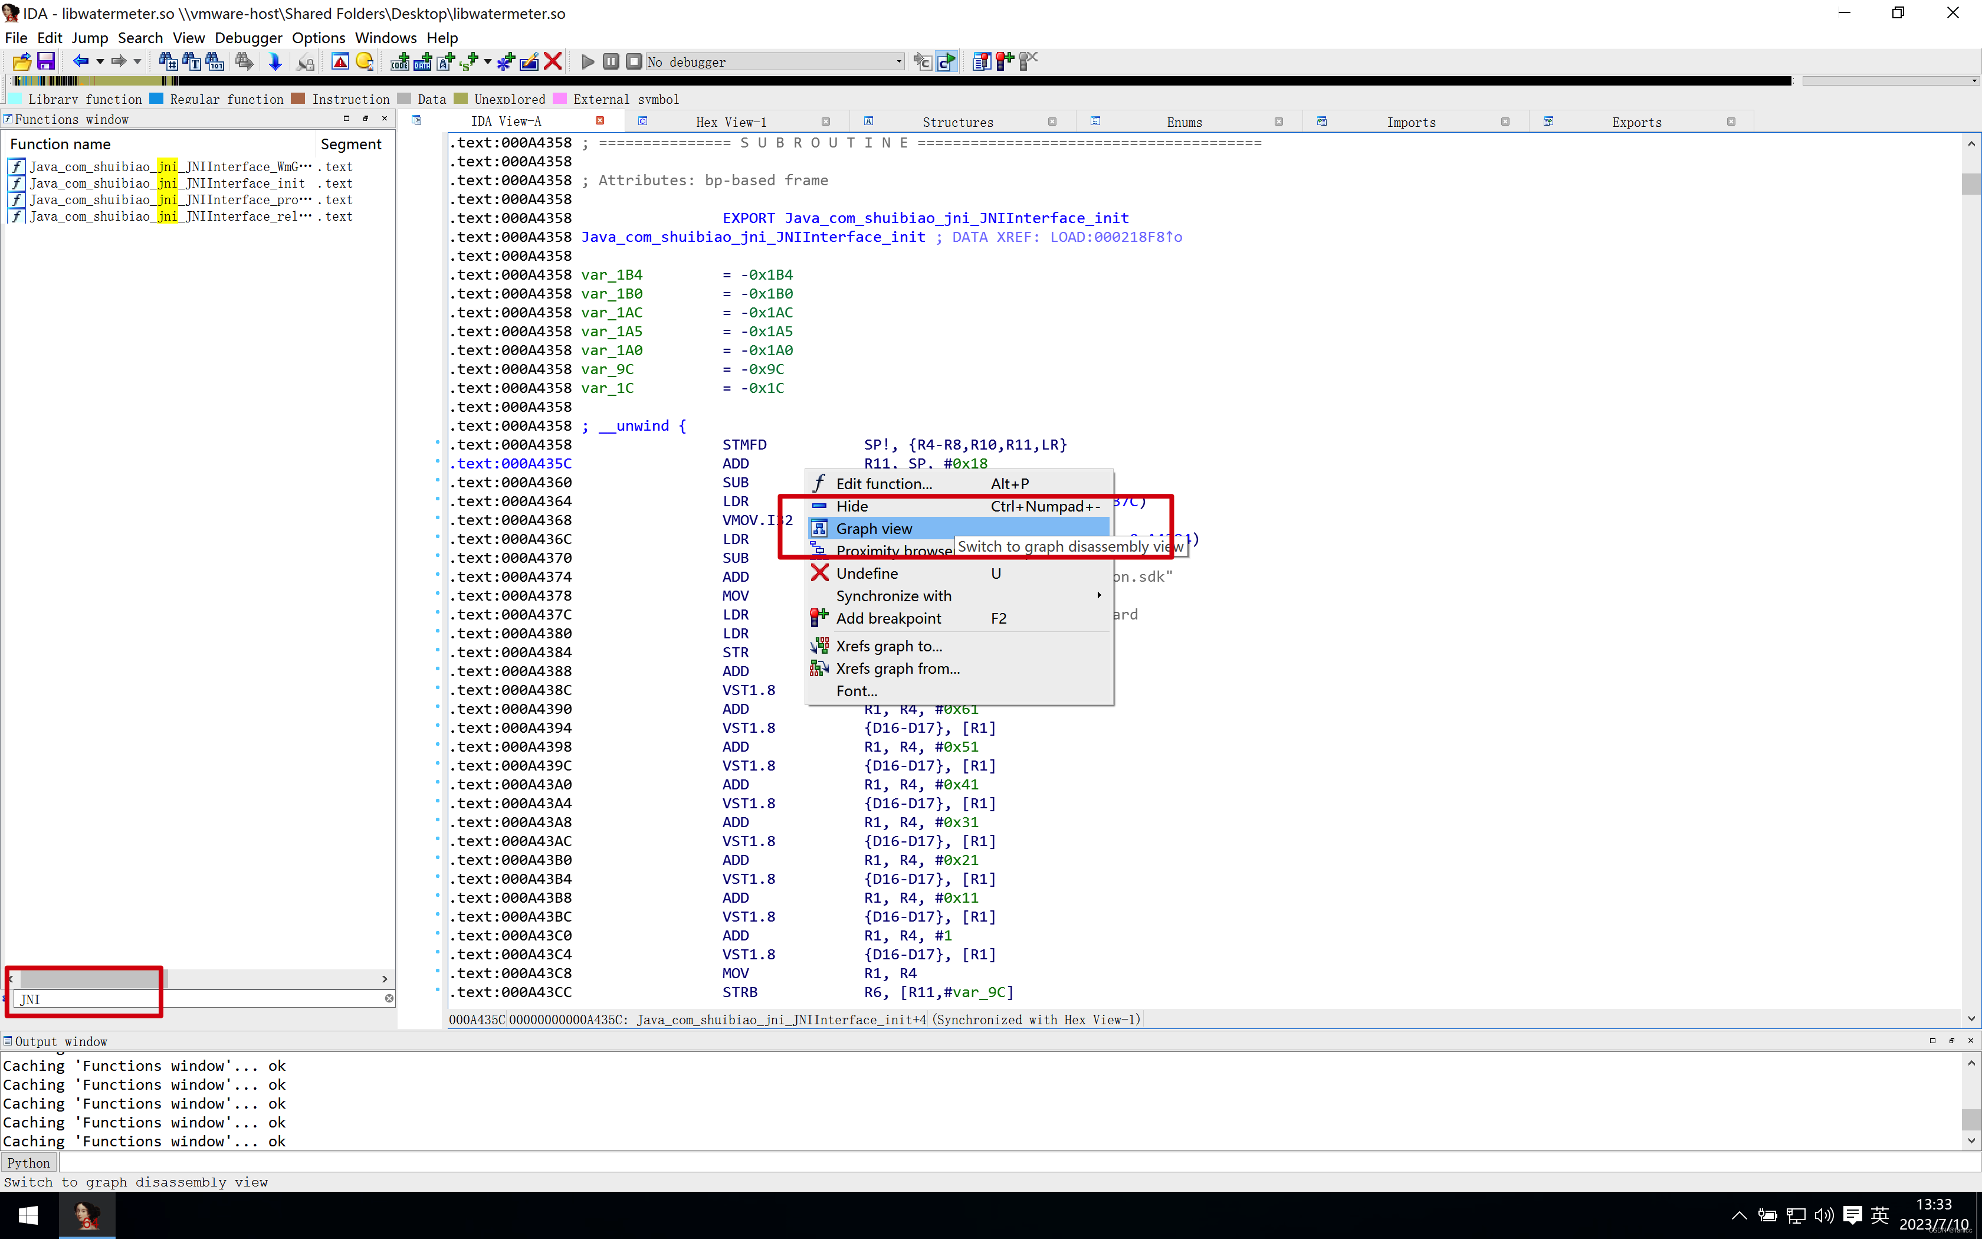Select Java_com_shuibiao_jni_JNIInterface_init function in list
The height and width of the screenshot is (1239, 1982).
point(167,183)
